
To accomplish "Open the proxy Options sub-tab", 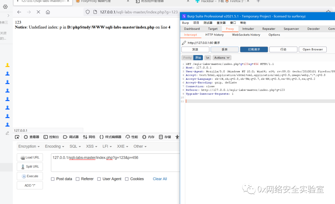I will (274, 35).
